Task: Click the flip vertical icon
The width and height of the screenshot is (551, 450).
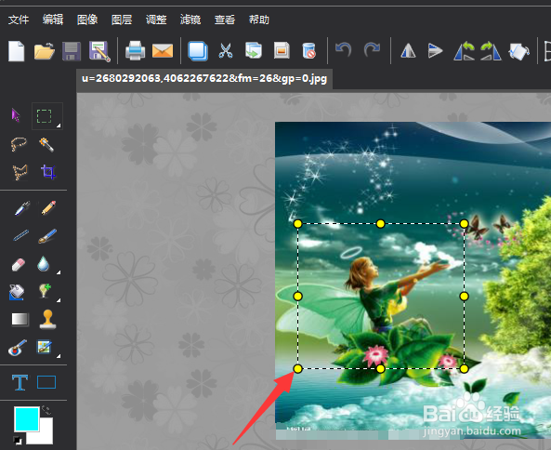Action: click(x=436, y=50)
